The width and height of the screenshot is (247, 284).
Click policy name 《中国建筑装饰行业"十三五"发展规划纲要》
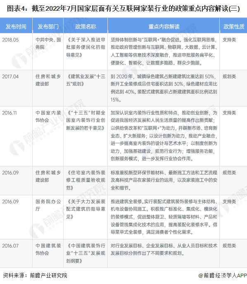85,253
